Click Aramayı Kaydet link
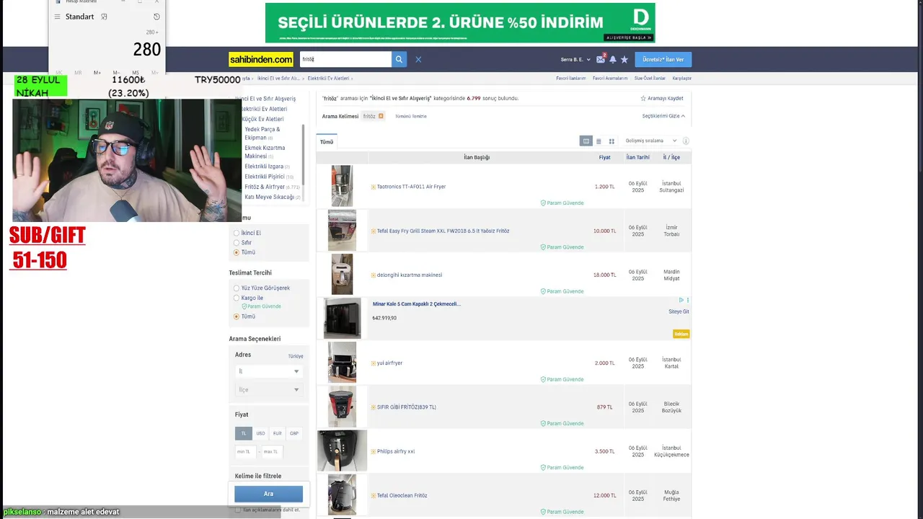The image size is (923, 519). 666,98
